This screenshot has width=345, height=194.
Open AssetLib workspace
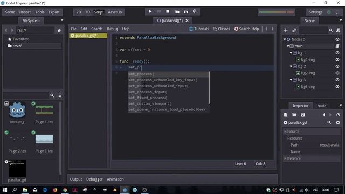(x=115, y=12)
